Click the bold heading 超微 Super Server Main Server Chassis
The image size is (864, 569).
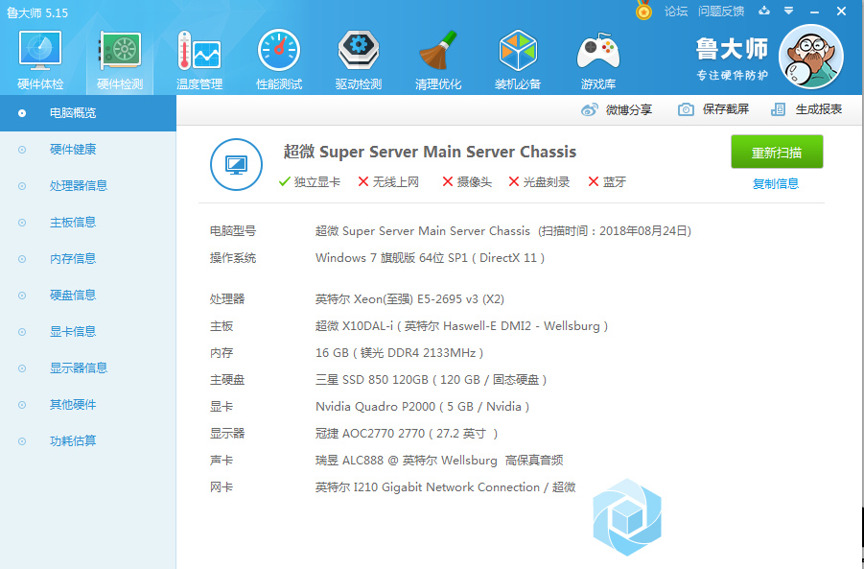click(x=430, y=152)
